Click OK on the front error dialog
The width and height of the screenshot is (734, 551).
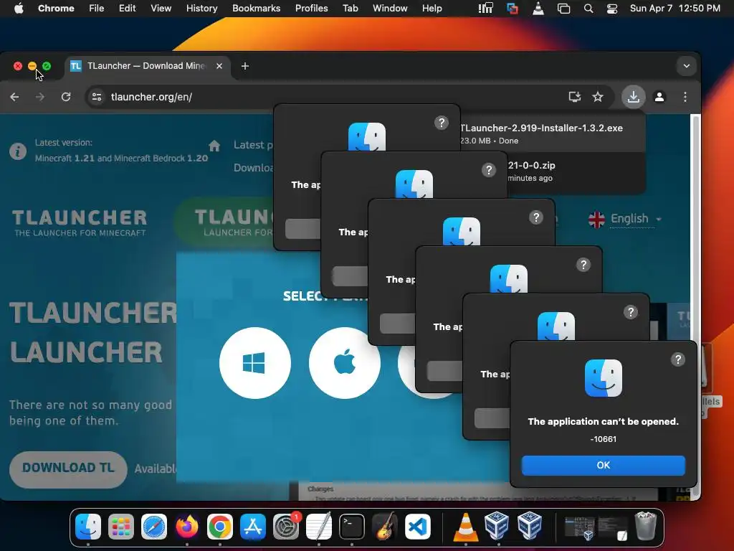click(x=603, y=465)
